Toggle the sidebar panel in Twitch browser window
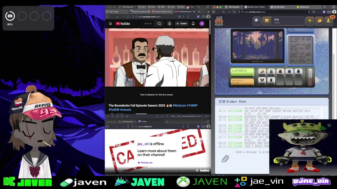The height and width of the screenshot is (189, 337). (x=107, y=127)
